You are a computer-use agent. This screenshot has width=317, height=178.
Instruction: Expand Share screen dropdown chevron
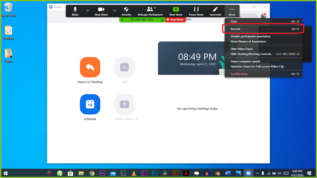pos(136,119)
